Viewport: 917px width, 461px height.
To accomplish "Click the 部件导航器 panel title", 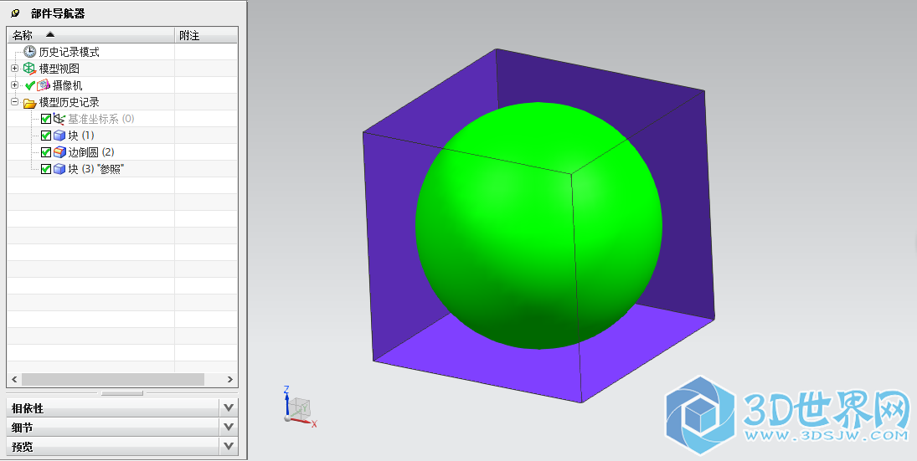I will pos(58,13).
